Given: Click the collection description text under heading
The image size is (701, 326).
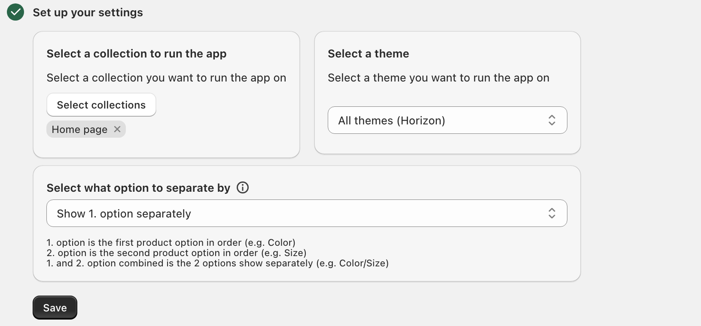Looking at the screenshot, I should click(166, 78).
